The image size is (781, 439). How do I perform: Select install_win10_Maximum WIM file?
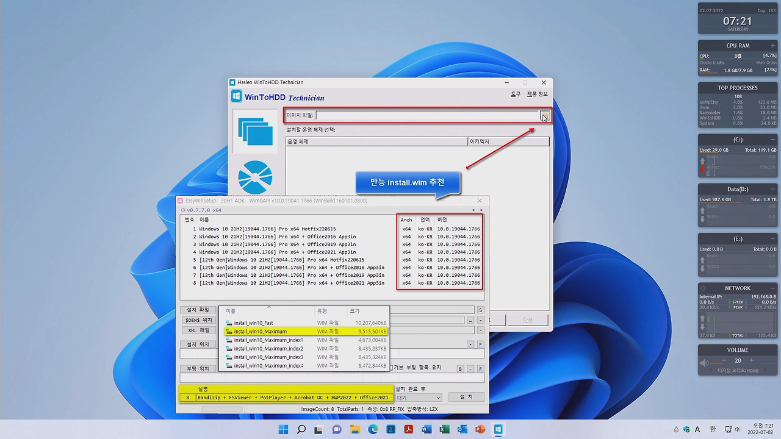[x=306, y=332]
